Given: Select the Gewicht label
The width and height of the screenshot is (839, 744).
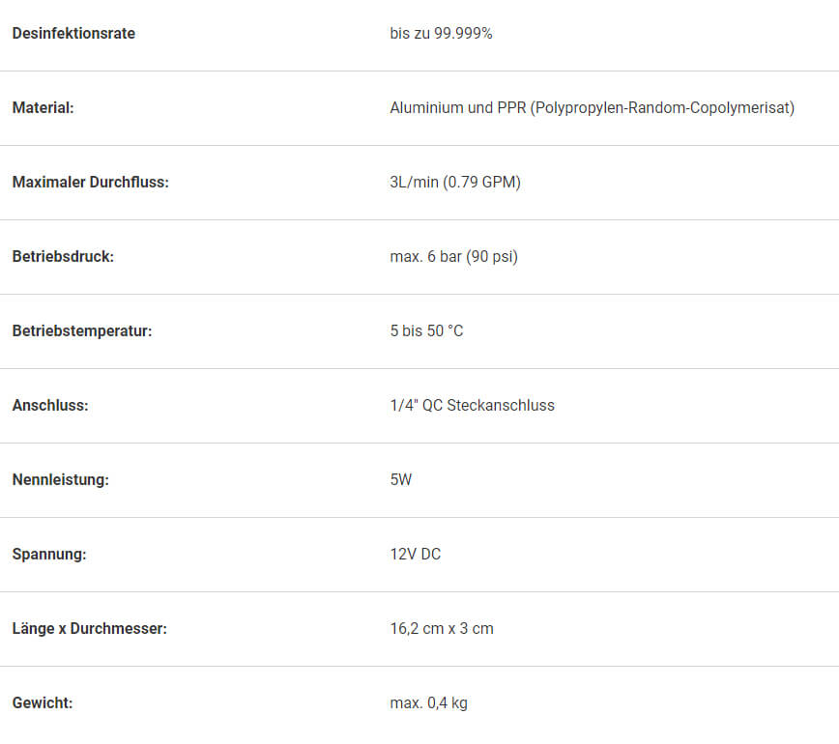Looking at the screenshot, I should point(43,702).
